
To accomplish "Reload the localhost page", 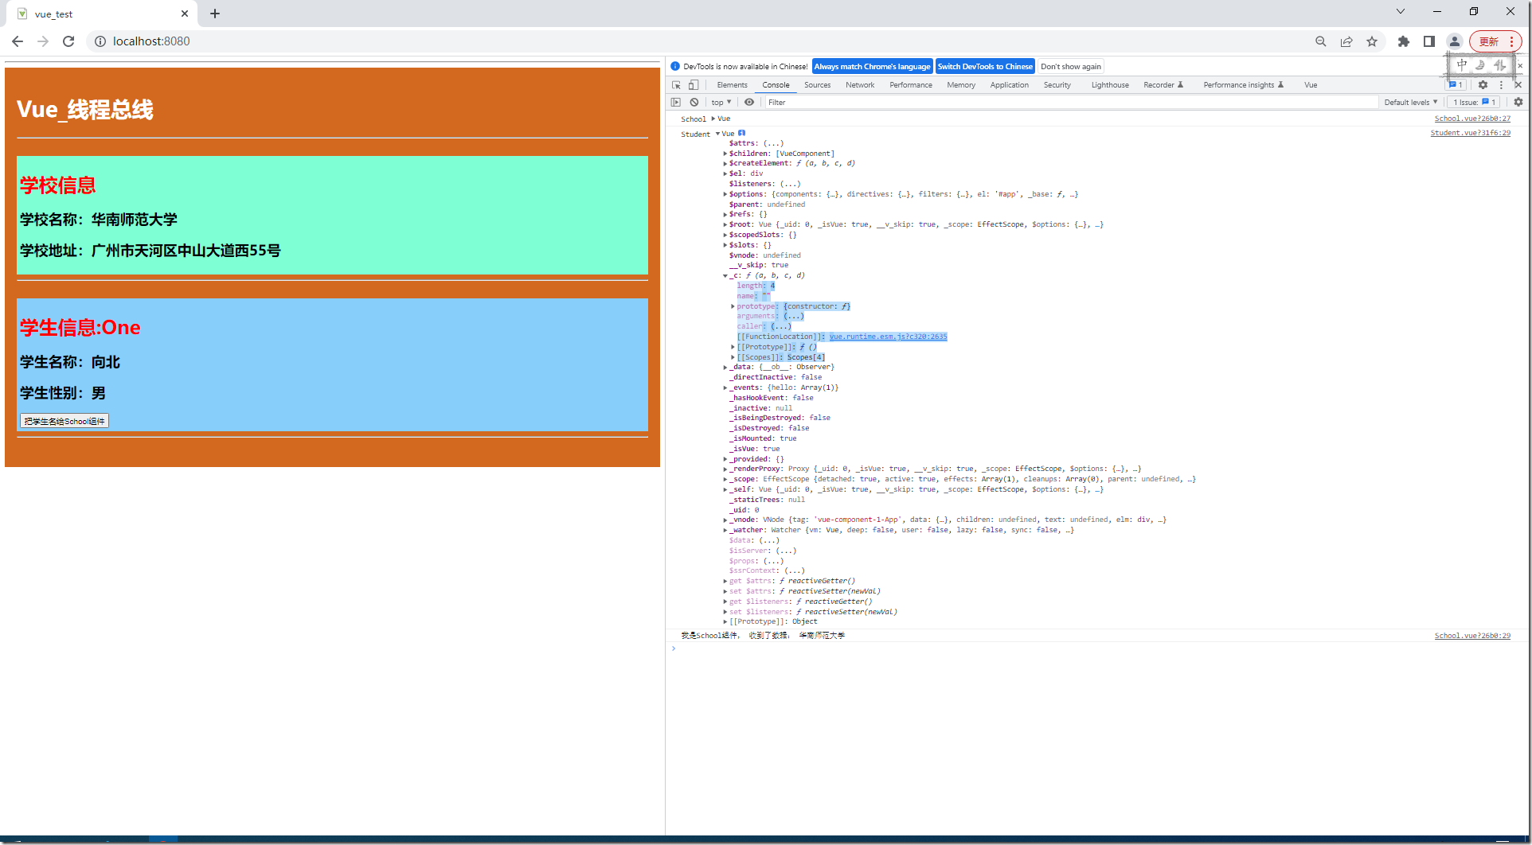I will pos(68,41).
